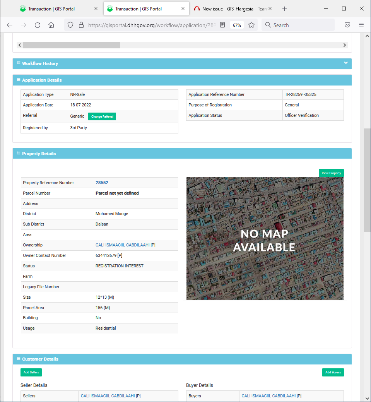This screenshot has height=402, width=371.
Task: Open property reference number 28552 link
Action: 102,183
